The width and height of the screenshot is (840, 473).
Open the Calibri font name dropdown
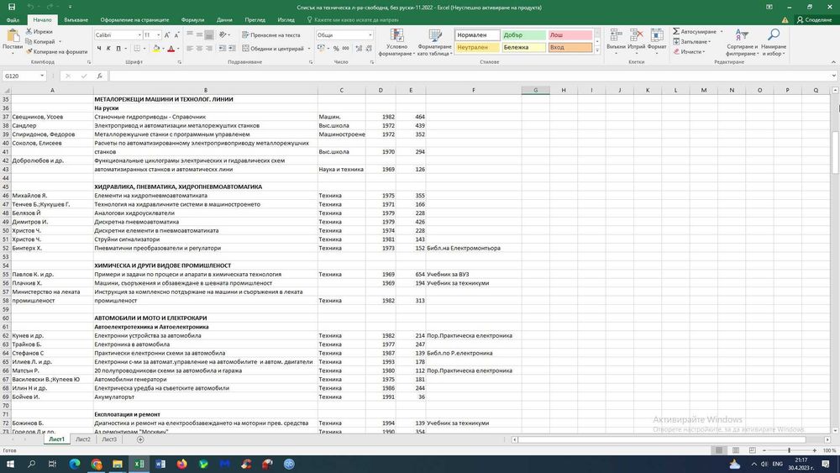[139, 34]
